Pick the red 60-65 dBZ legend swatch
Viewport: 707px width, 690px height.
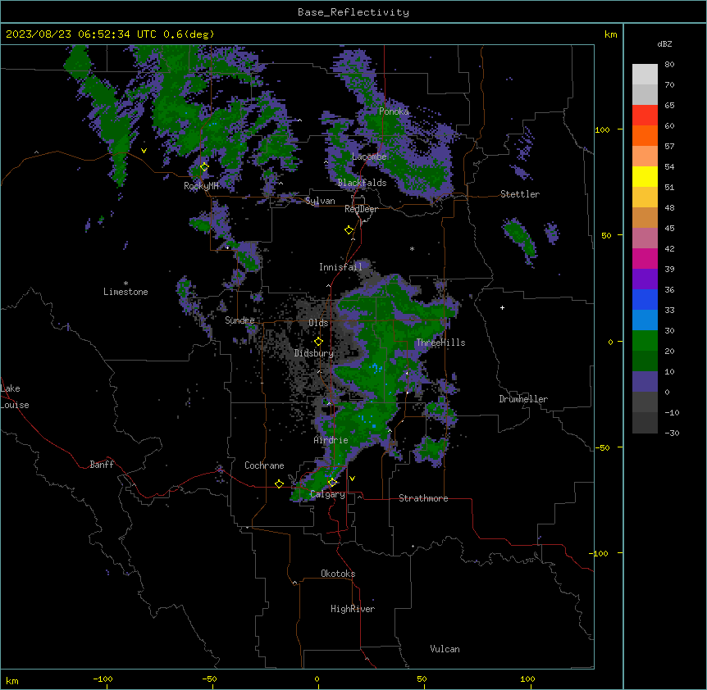(645, 115)
